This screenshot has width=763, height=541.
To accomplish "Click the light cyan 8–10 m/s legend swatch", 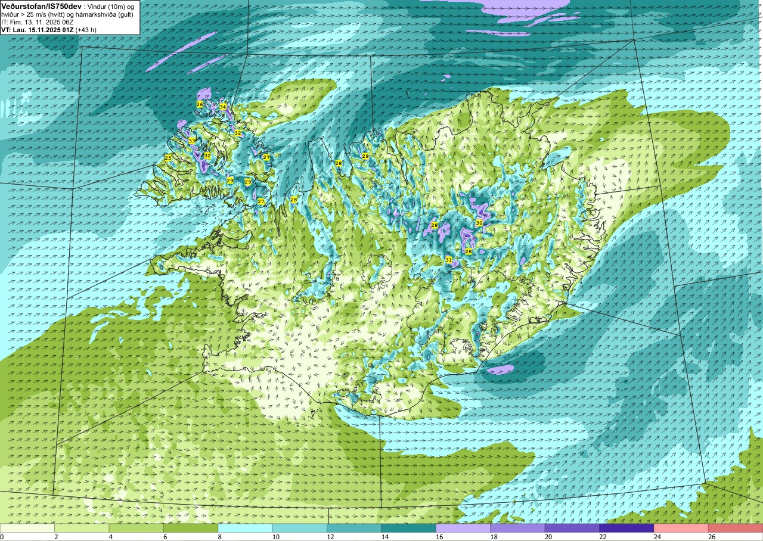I will (x=246, y=528).
